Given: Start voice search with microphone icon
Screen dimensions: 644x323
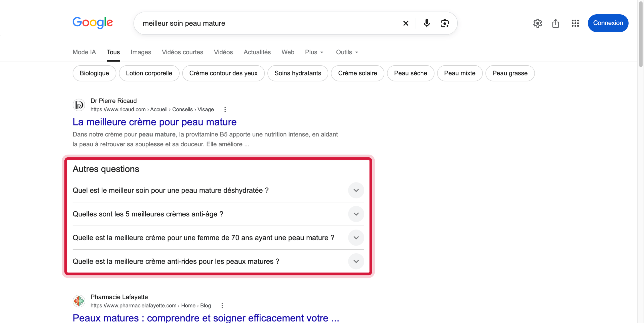Looking at the screenshot, I should [427, 23].
